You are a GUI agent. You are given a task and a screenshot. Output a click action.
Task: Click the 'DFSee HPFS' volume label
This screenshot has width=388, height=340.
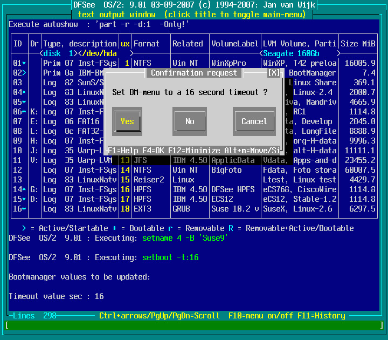click(233, 189)
